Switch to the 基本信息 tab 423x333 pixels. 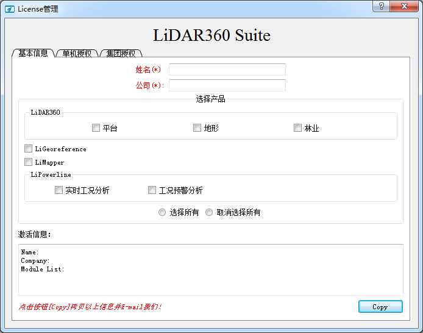coord(33,53)
